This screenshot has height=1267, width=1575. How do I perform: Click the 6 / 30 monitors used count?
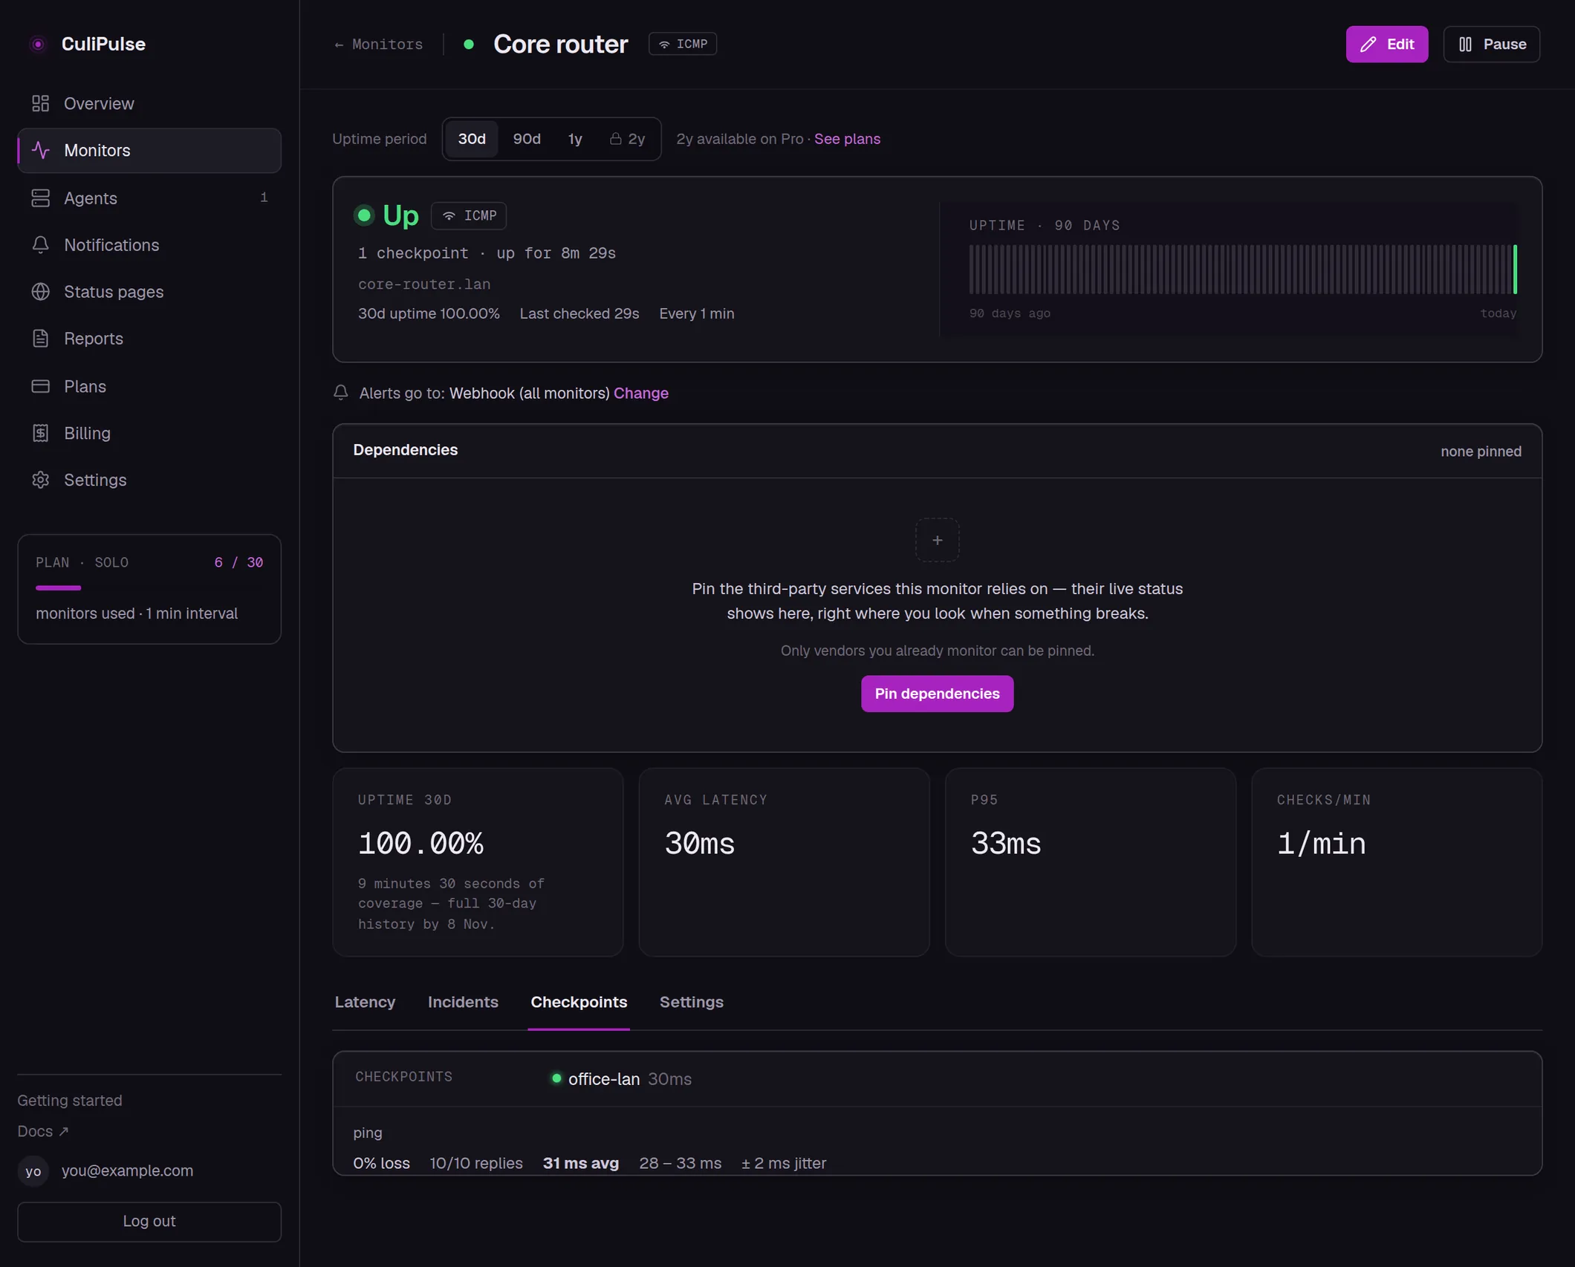pyautogui.click(x=238, y=562)
